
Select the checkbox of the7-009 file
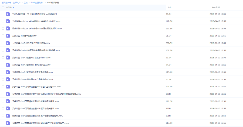click(3, 50)
